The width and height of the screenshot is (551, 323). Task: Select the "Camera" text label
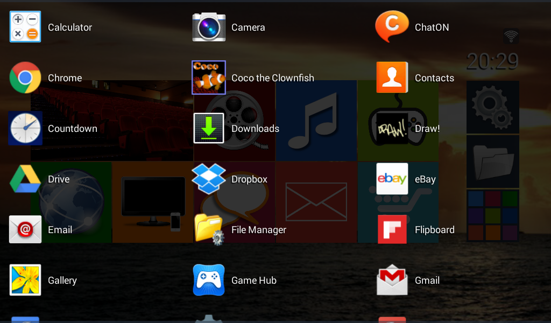[x=248, y=27]
